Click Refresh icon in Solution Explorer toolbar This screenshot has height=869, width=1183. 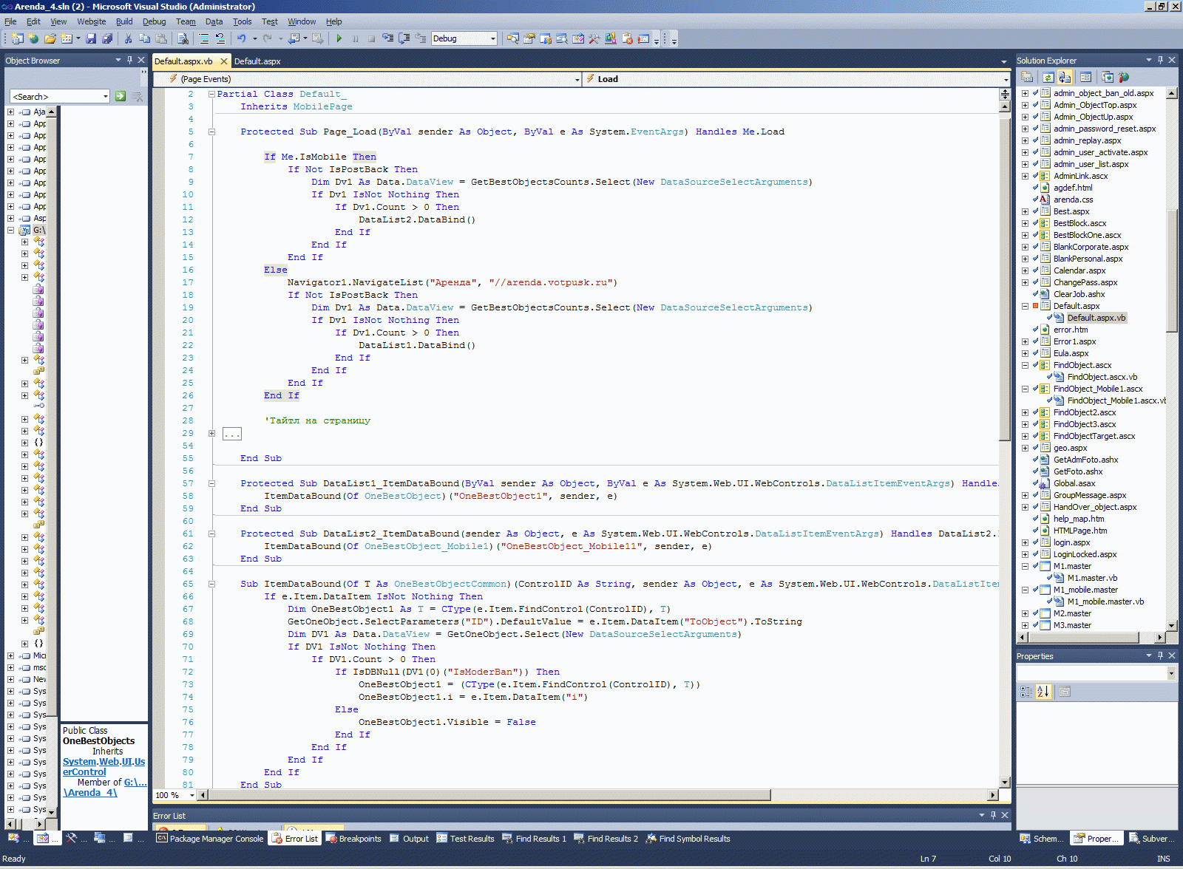tap(1048, 77)
